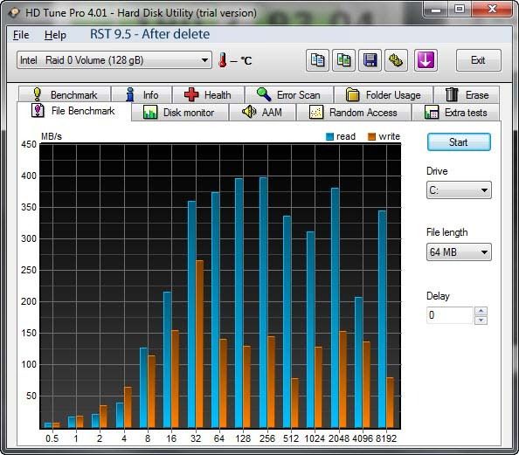Click the purple download arrow icon
Viewport: 519px width, 455px height.
426,60
